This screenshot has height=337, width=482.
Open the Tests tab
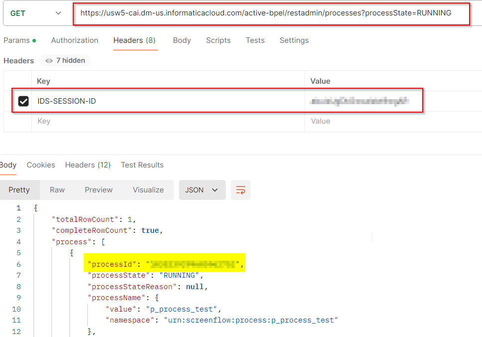[x=255, y=40]
